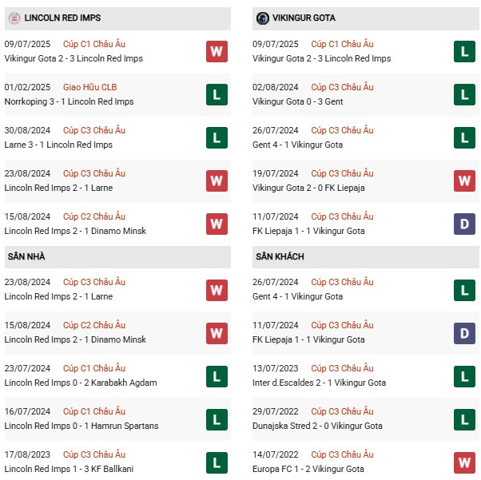Click the Vikingur Gota team logo
This screenshot has width=481, height=480.
click(263, 18)
